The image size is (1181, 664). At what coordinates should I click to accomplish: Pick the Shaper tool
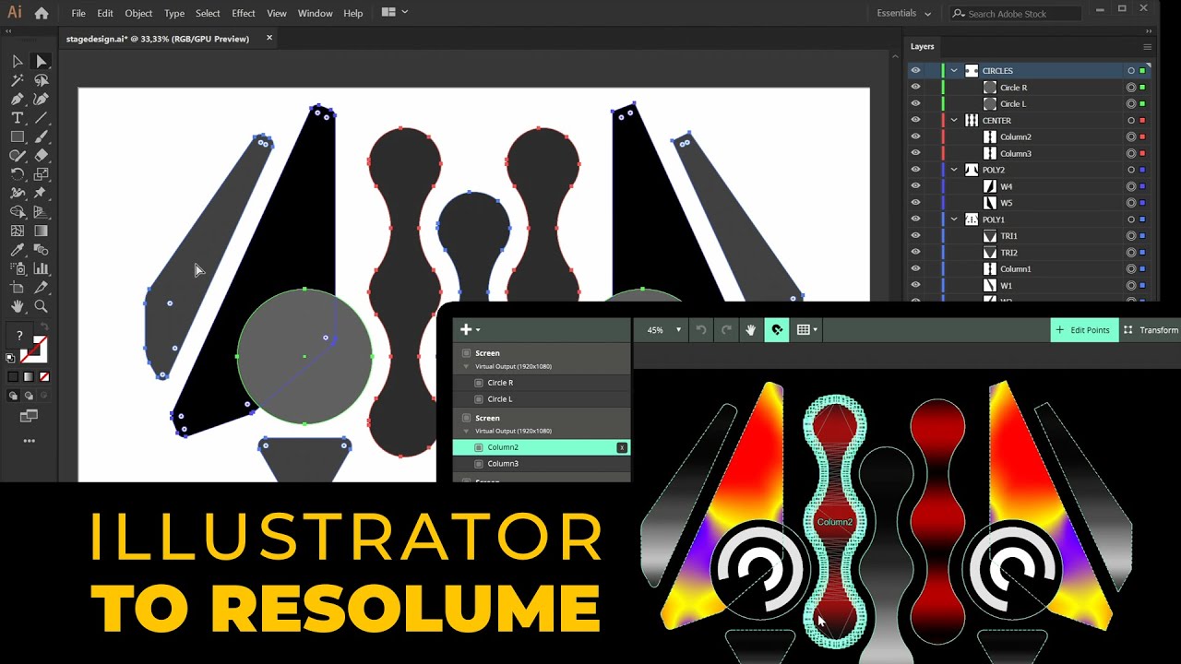coord(18,156)
